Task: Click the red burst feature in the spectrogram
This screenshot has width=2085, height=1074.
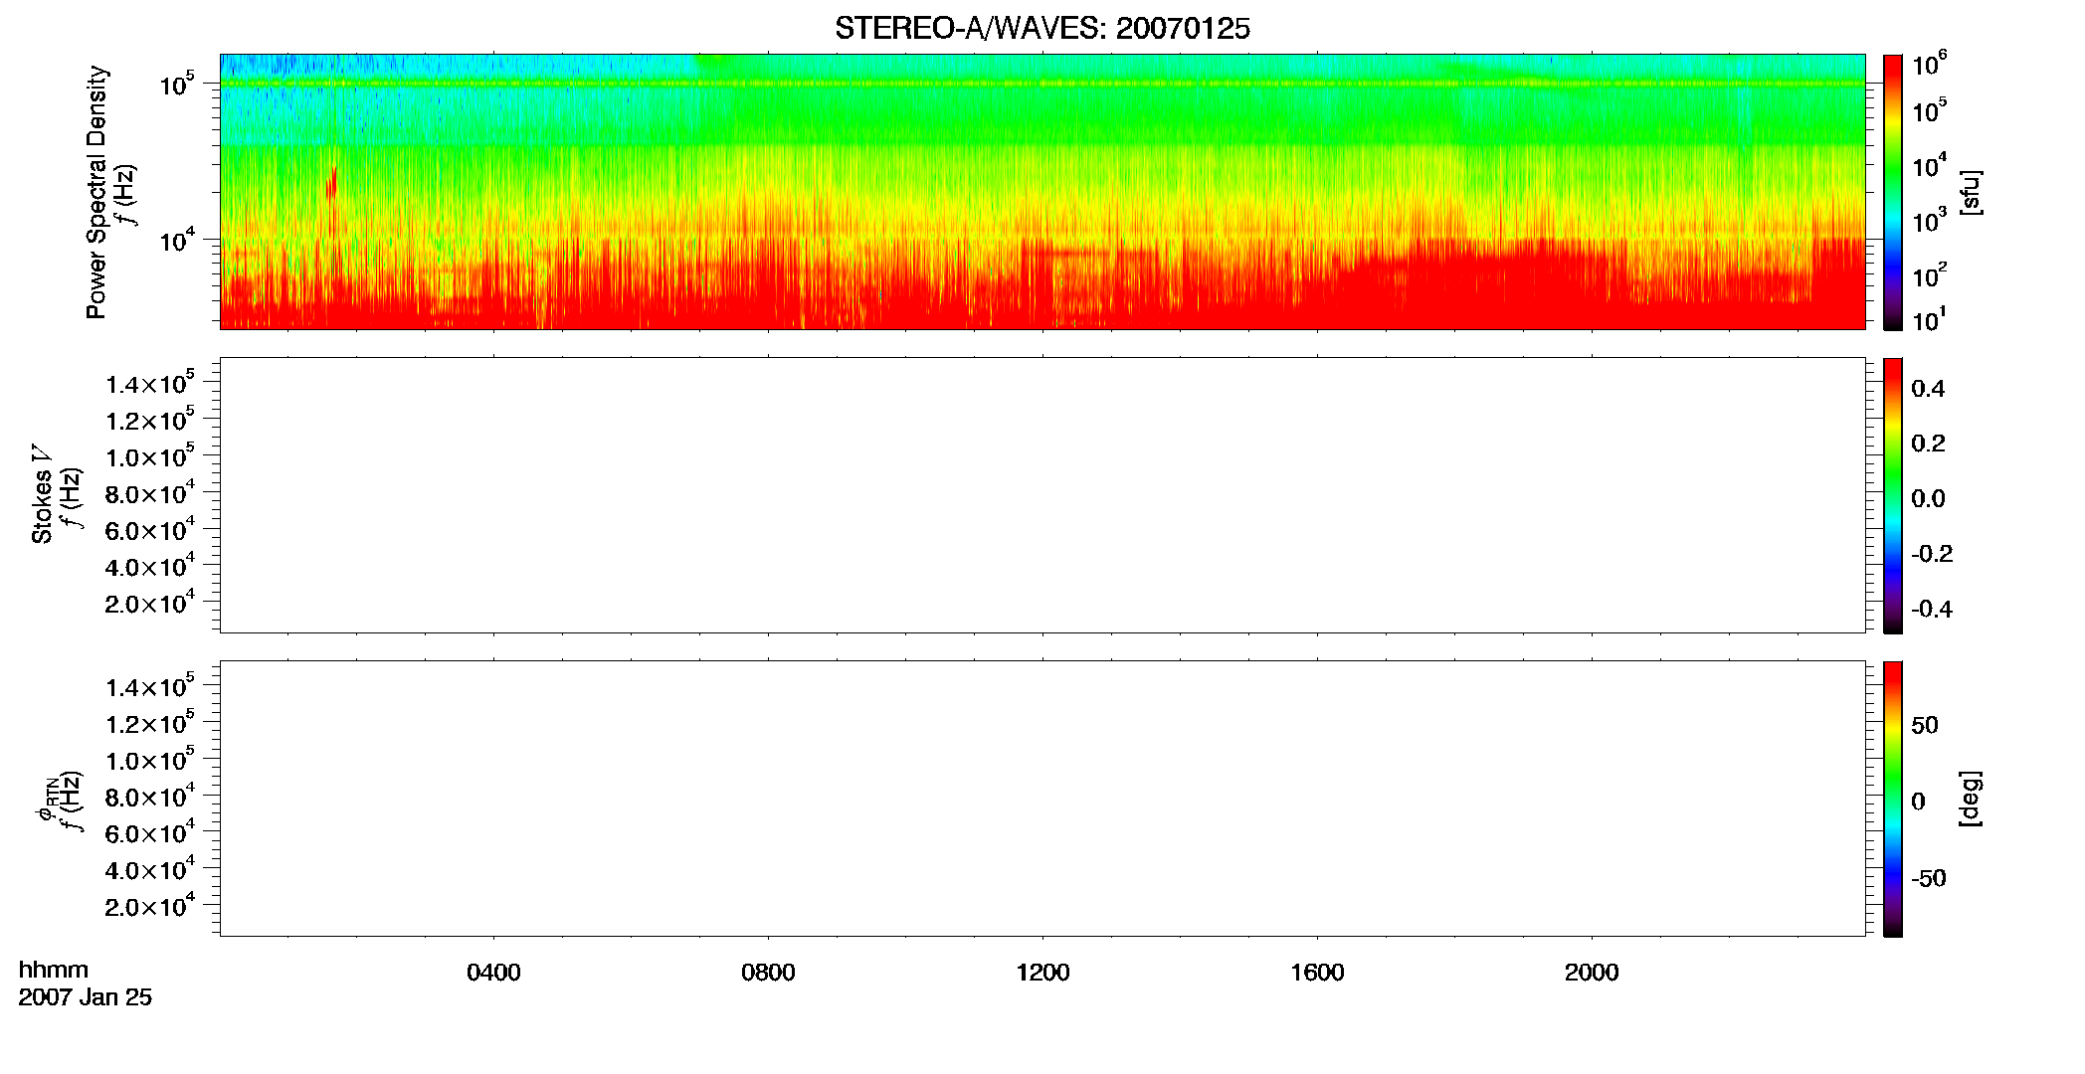Action: [331, 184]
